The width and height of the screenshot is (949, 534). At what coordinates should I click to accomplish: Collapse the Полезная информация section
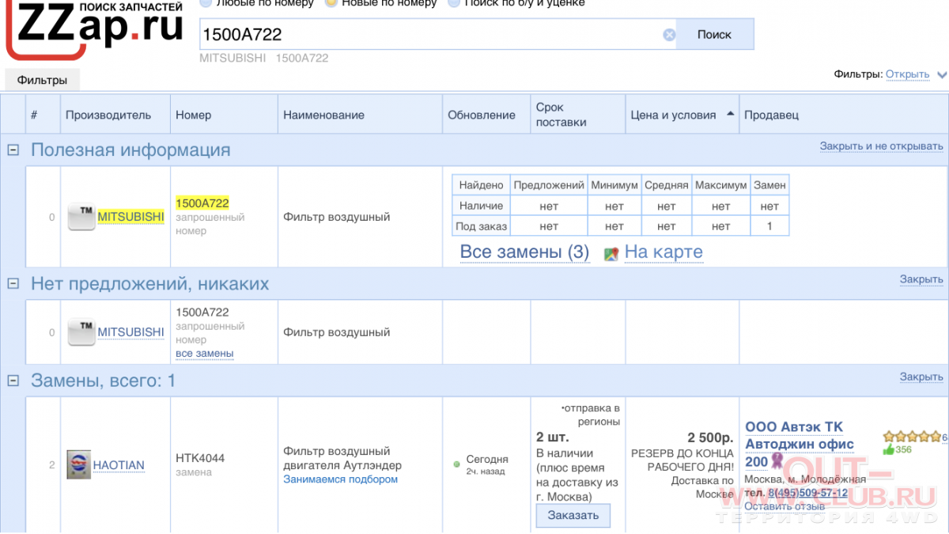click(13, 150)
